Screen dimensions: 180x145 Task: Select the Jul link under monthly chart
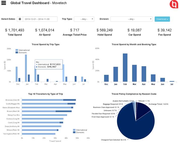172,84
